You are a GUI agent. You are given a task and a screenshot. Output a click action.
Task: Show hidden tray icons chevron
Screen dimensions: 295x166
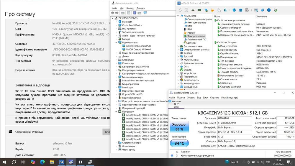coord(244,162)
